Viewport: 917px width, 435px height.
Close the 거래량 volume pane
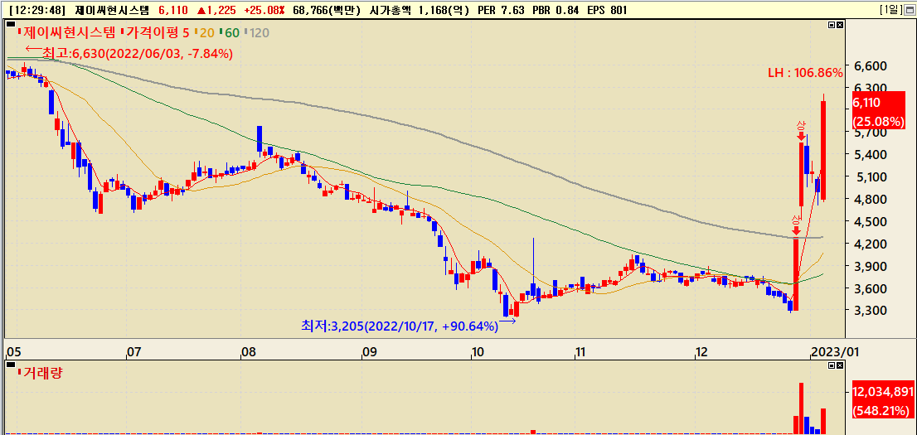pos(840,365)
